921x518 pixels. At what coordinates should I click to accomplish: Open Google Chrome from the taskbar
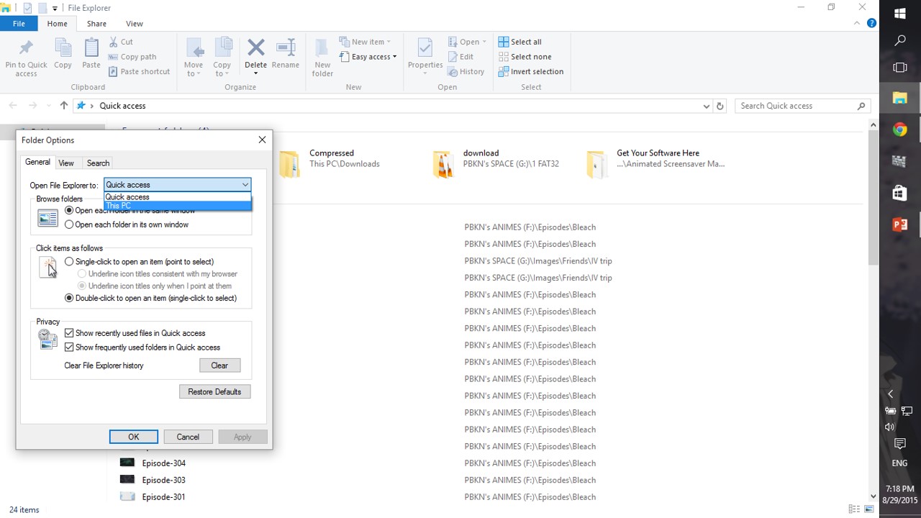click(x=899, y=129)
